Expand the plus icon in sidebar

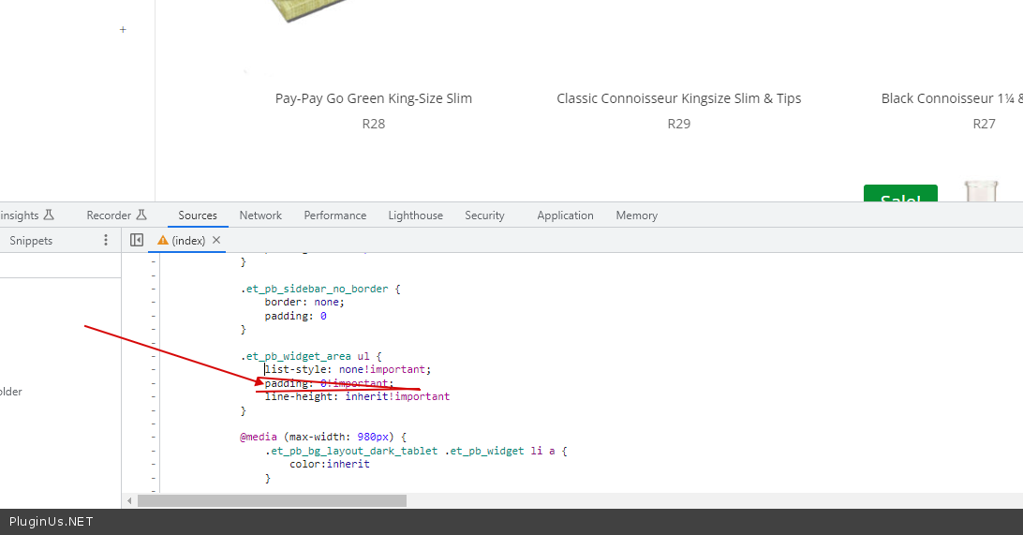click(x=123, y=30)
